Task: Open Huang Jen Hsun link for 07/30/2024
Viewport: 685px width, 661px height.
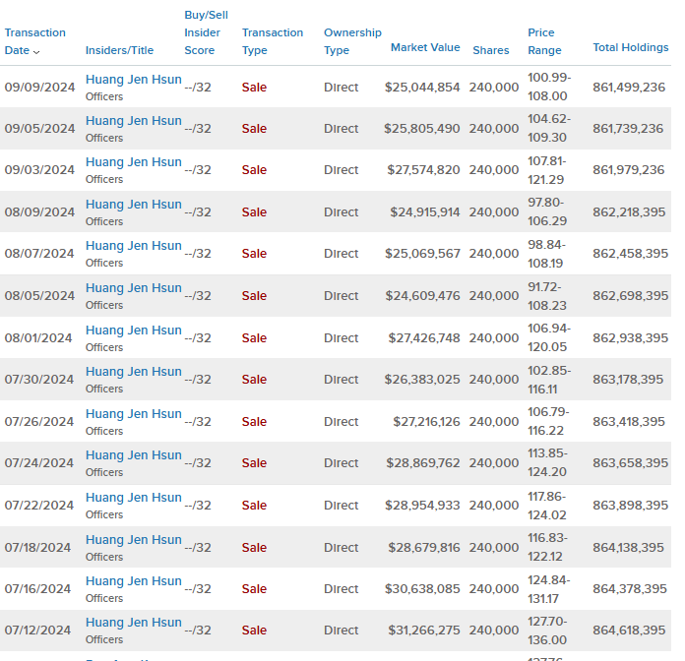Action: click(x=133, y=371)
